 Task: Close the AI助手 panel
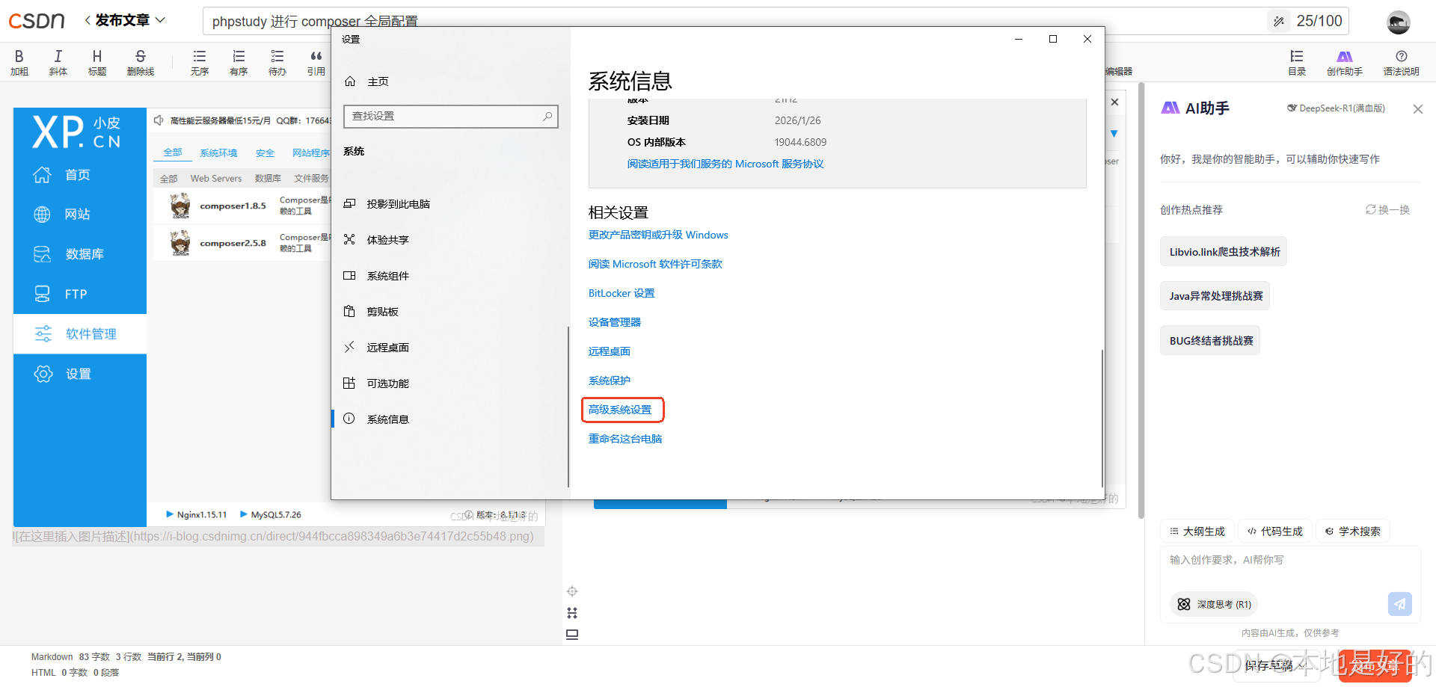[1417, 109]
